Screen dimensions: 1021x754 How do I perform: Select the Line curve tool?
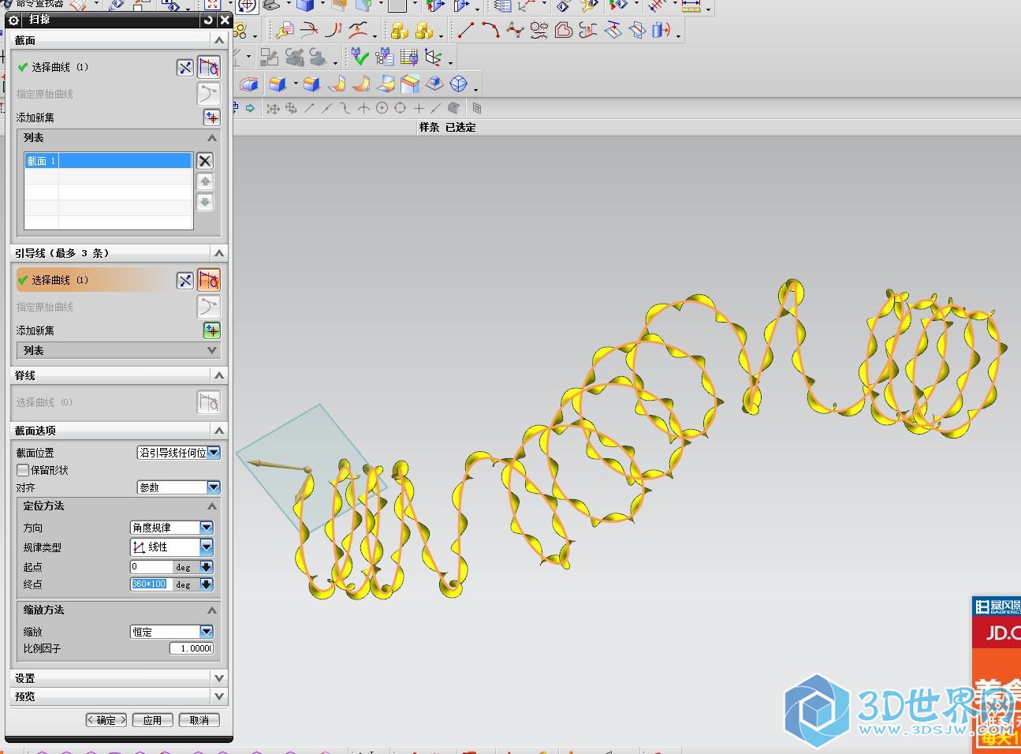467,30
